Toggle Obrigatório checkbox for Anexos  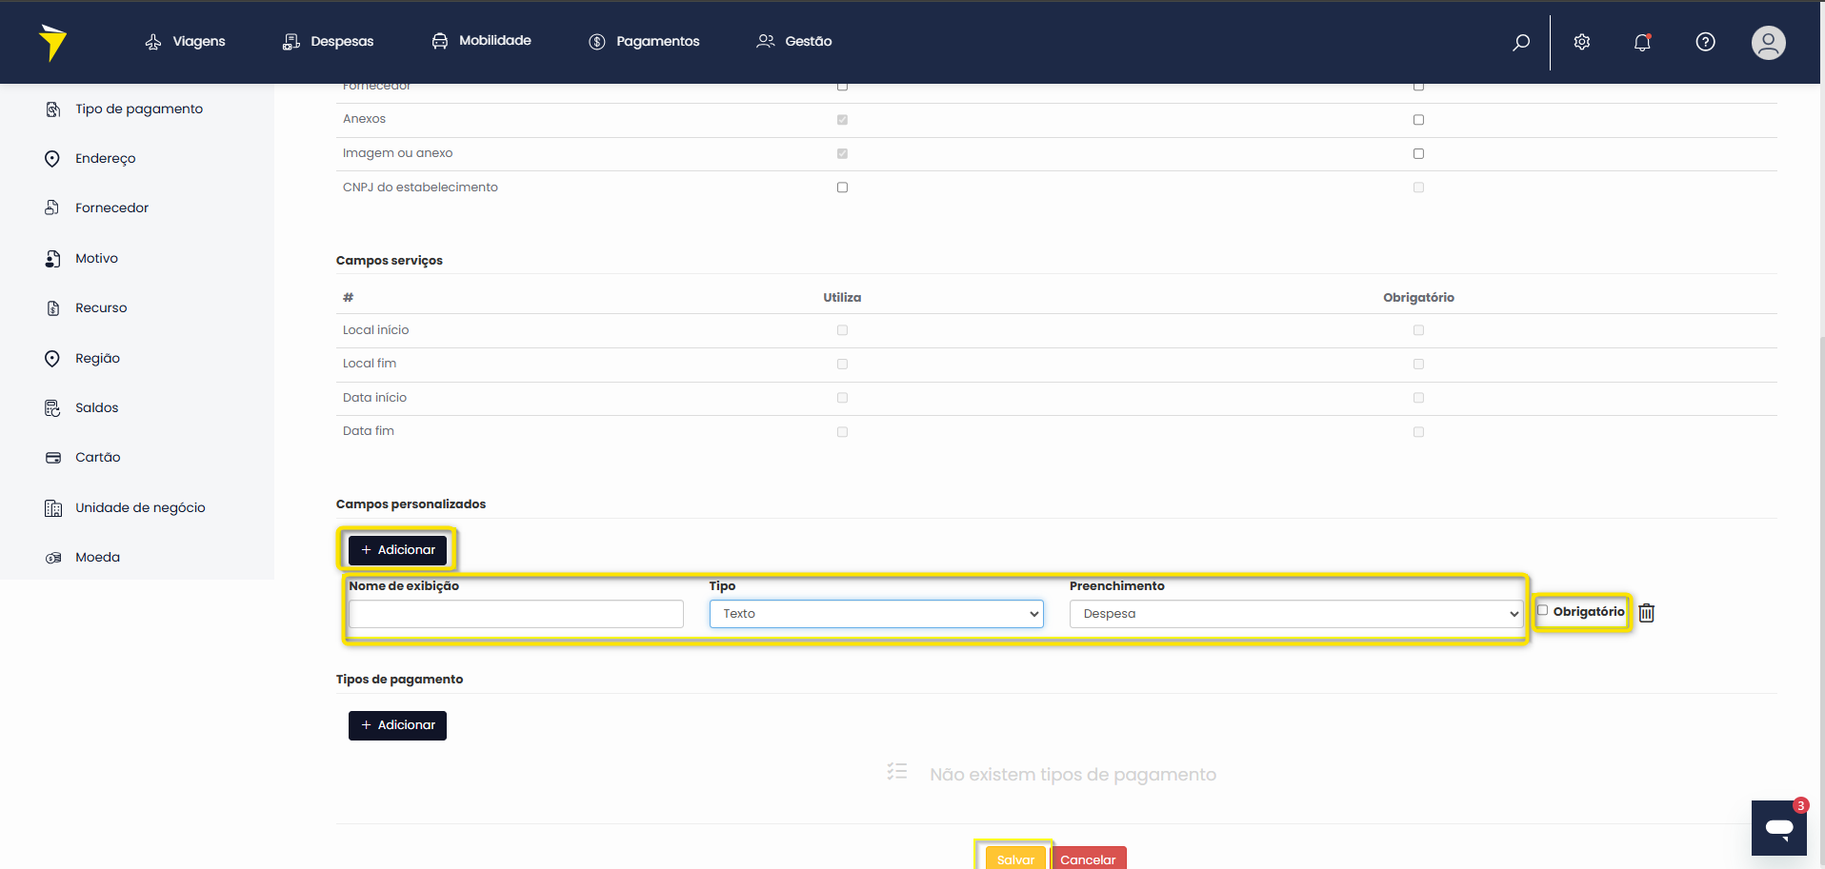point(1418,120)
